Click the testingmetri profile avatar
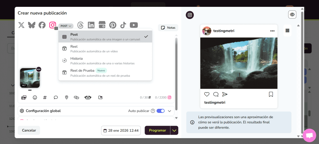This screenshot has height=144, width=319. [x=207, y=31]
